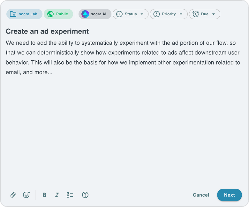Open the help question mark icon

(x=85, y=195)
